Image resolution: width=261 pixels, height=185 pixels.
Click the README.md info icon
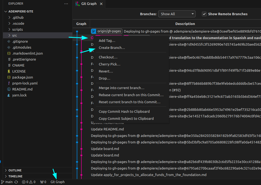[x=9, y=89]
